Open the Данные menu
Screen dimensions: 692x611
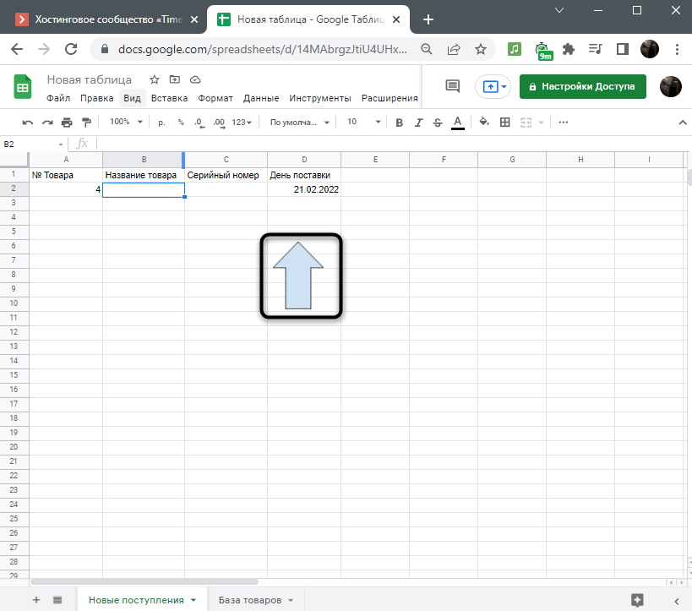[x=260, y=98]
